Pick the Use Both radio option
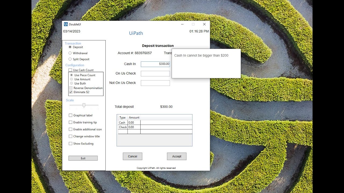The height and width of the screenshot is (193, 344). pos(71,83)
